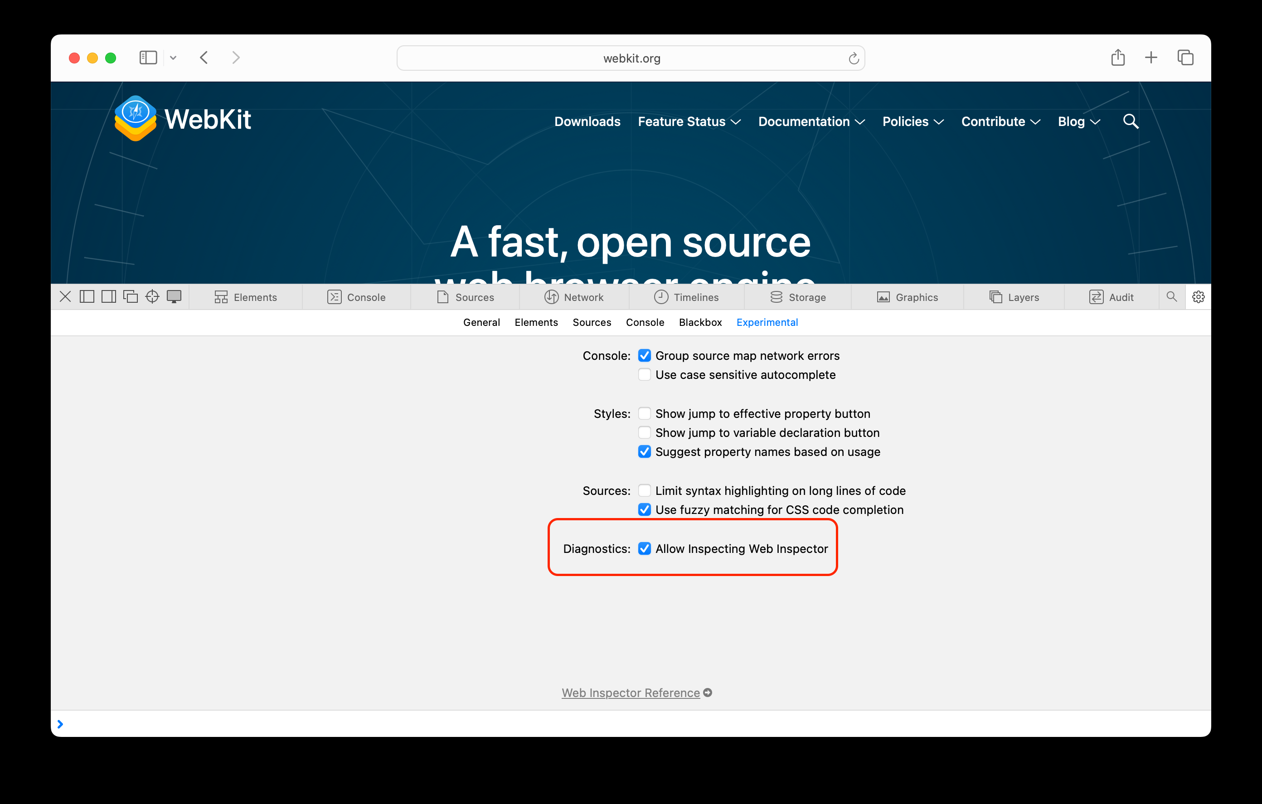Open the Web Inspector Reference link

pos(631,693)
